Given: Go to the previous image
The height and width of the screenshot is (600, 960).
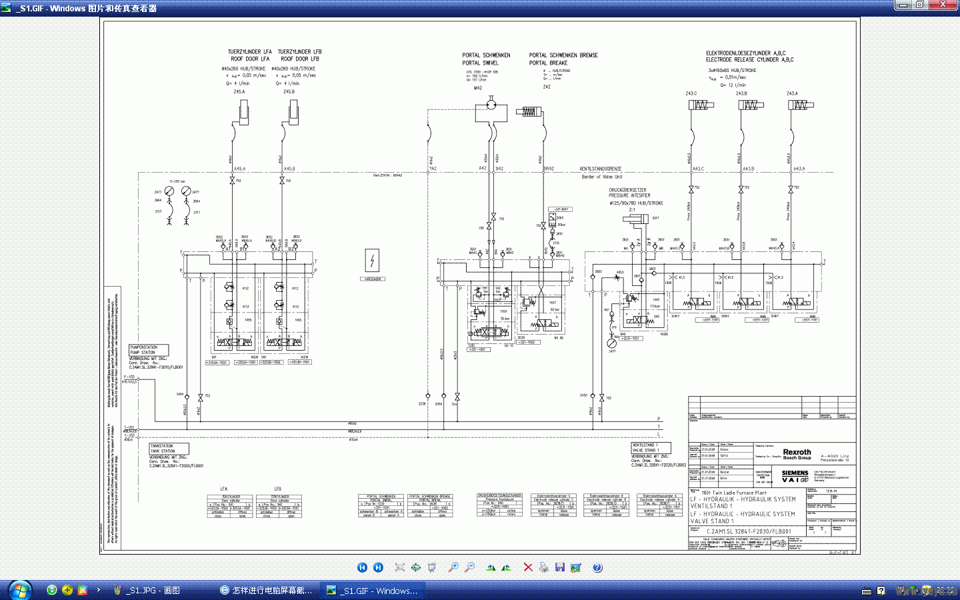Looking at the screenshot, I should point(362,567).
